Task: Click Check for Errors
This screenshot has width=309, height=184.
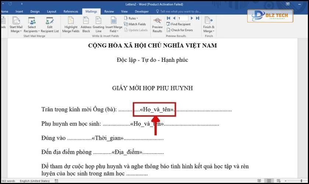Action: [x=180, y=30]
